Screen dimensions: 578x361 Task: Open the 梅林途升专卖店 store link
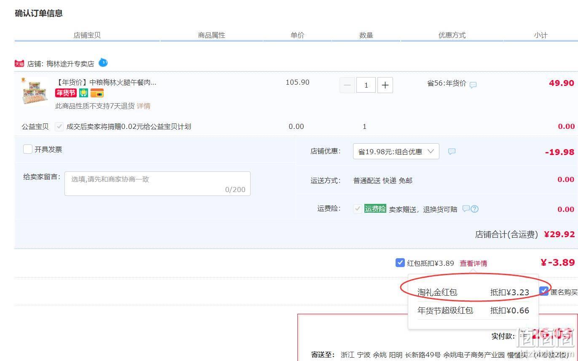point(70,64)
